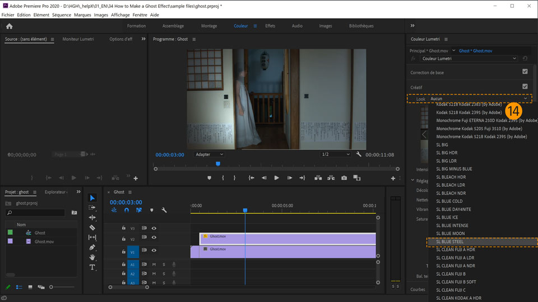Screen dimensions: 538x302
Task: Open timeline display settings wrench
Action: coord(164,210)
